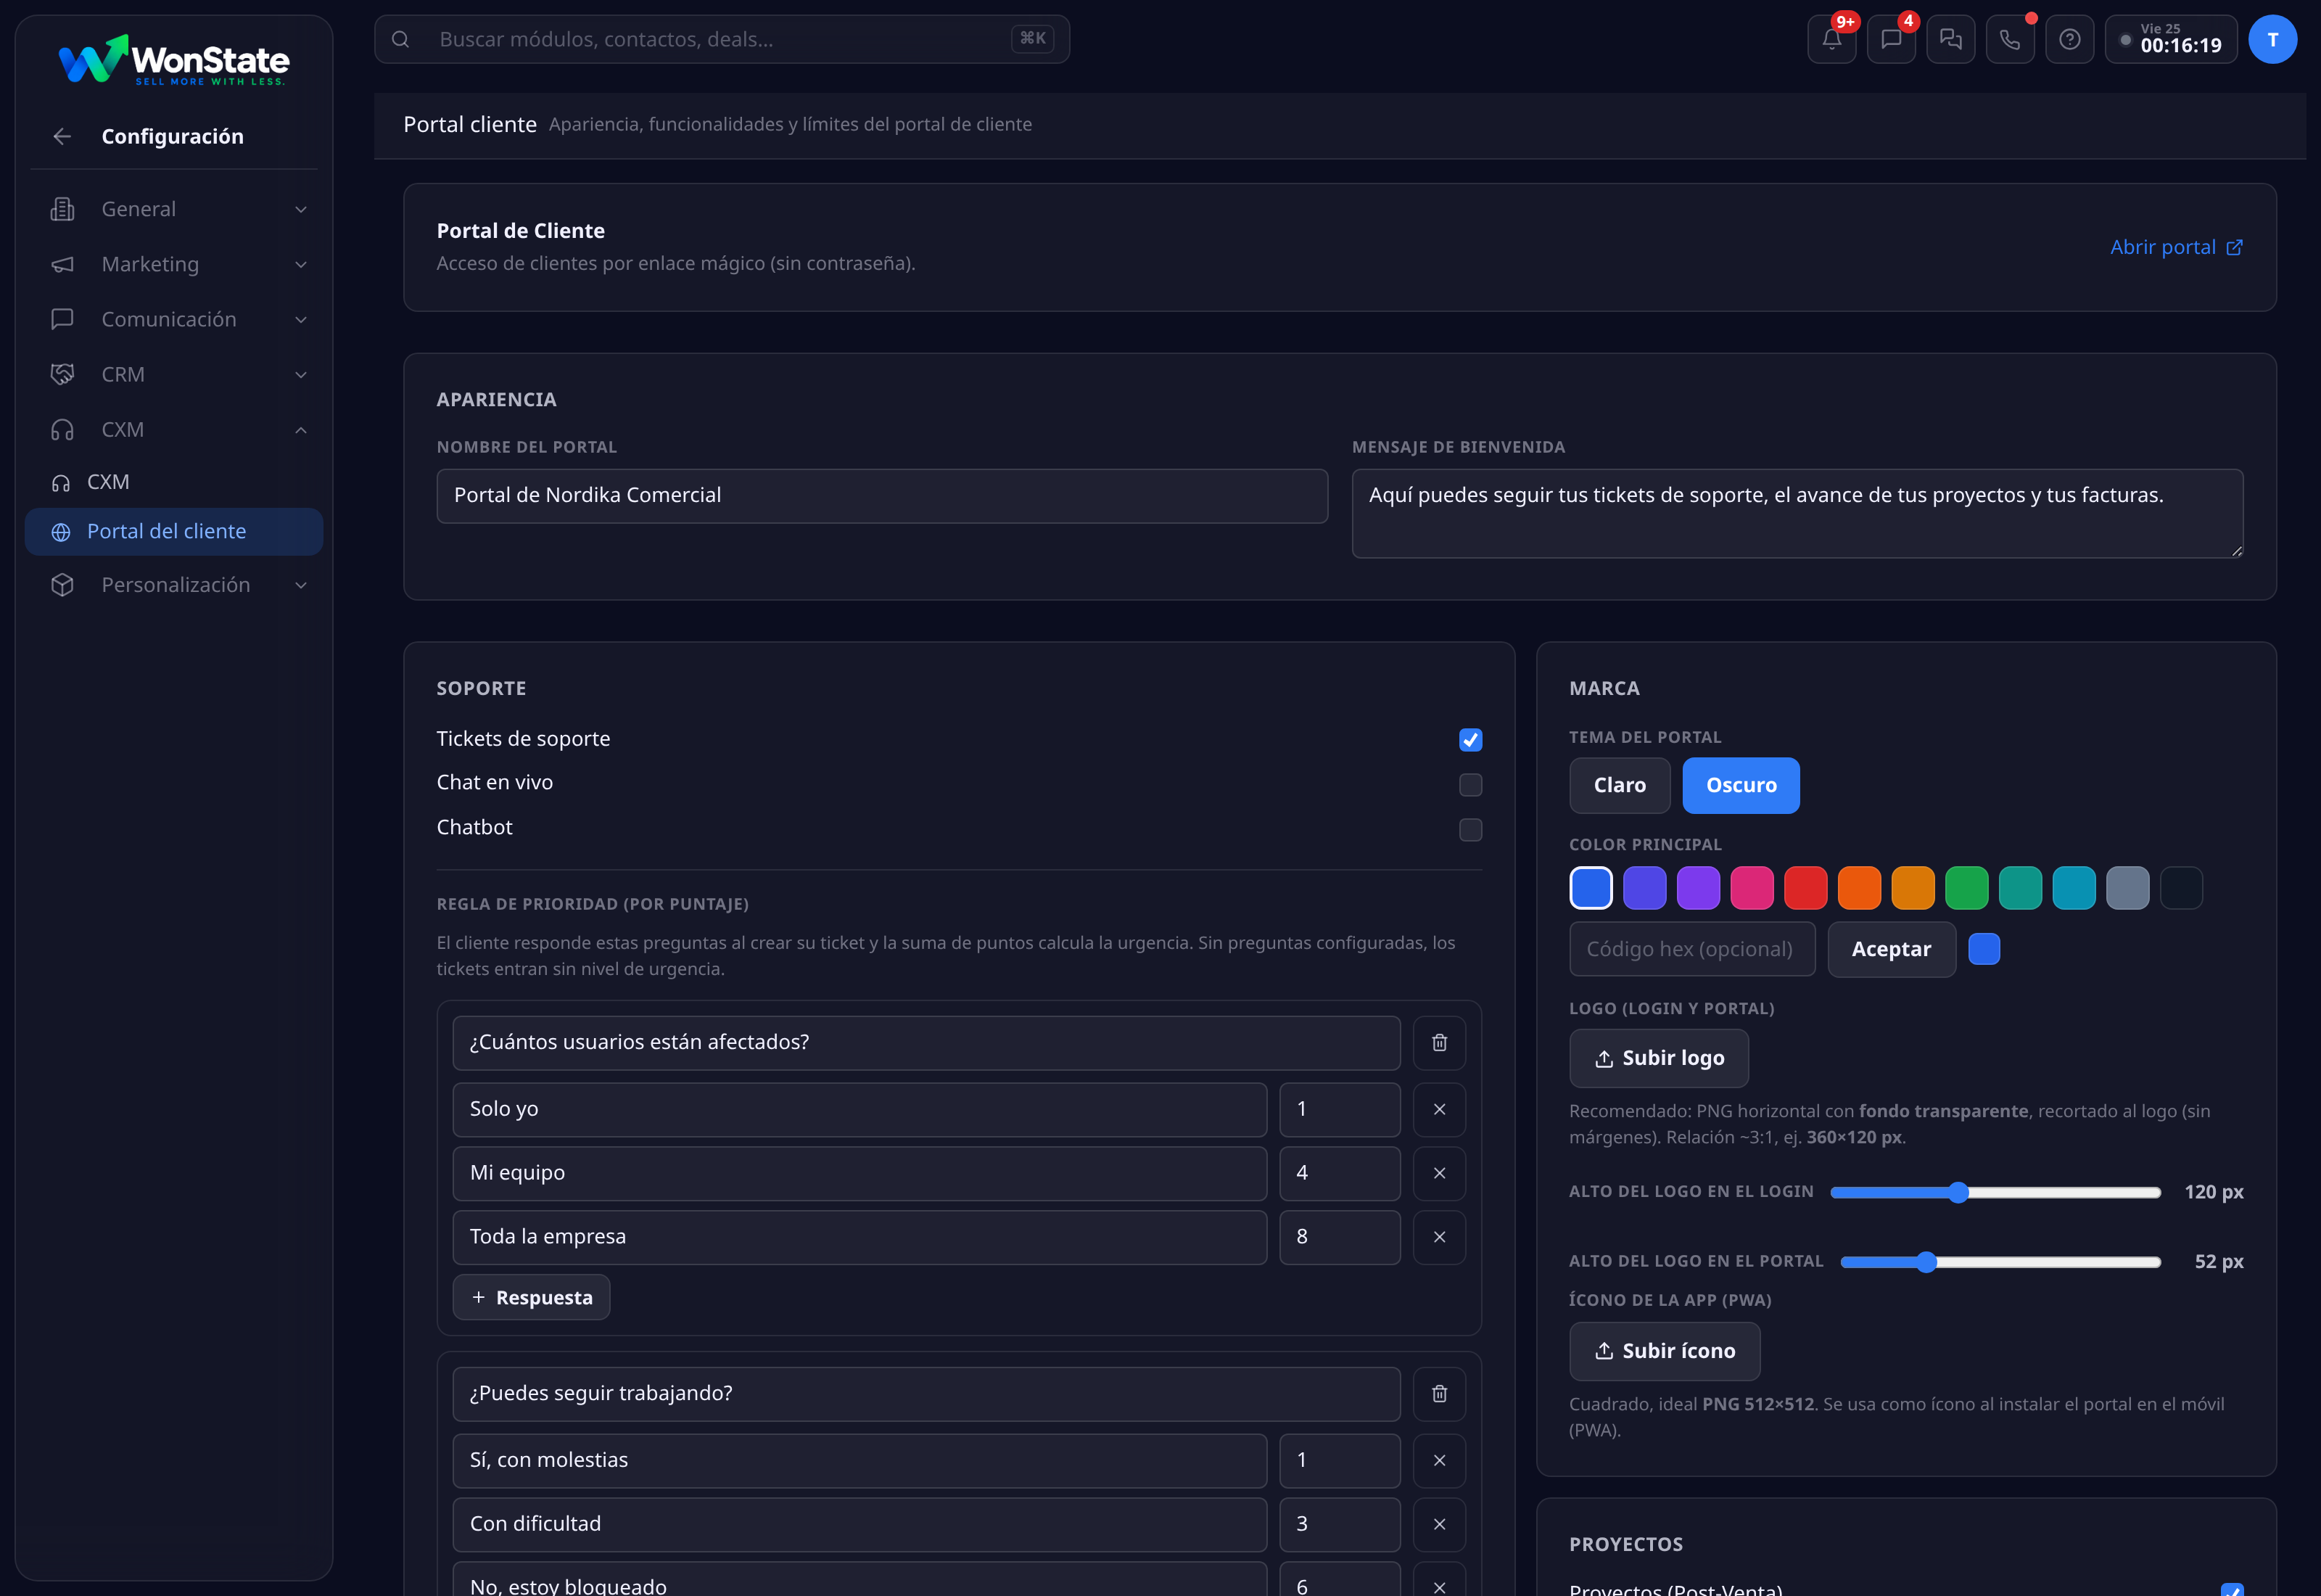Collapse the CXM section chevron
This screenshot has width=2321, height=1596.
[301, 430]
